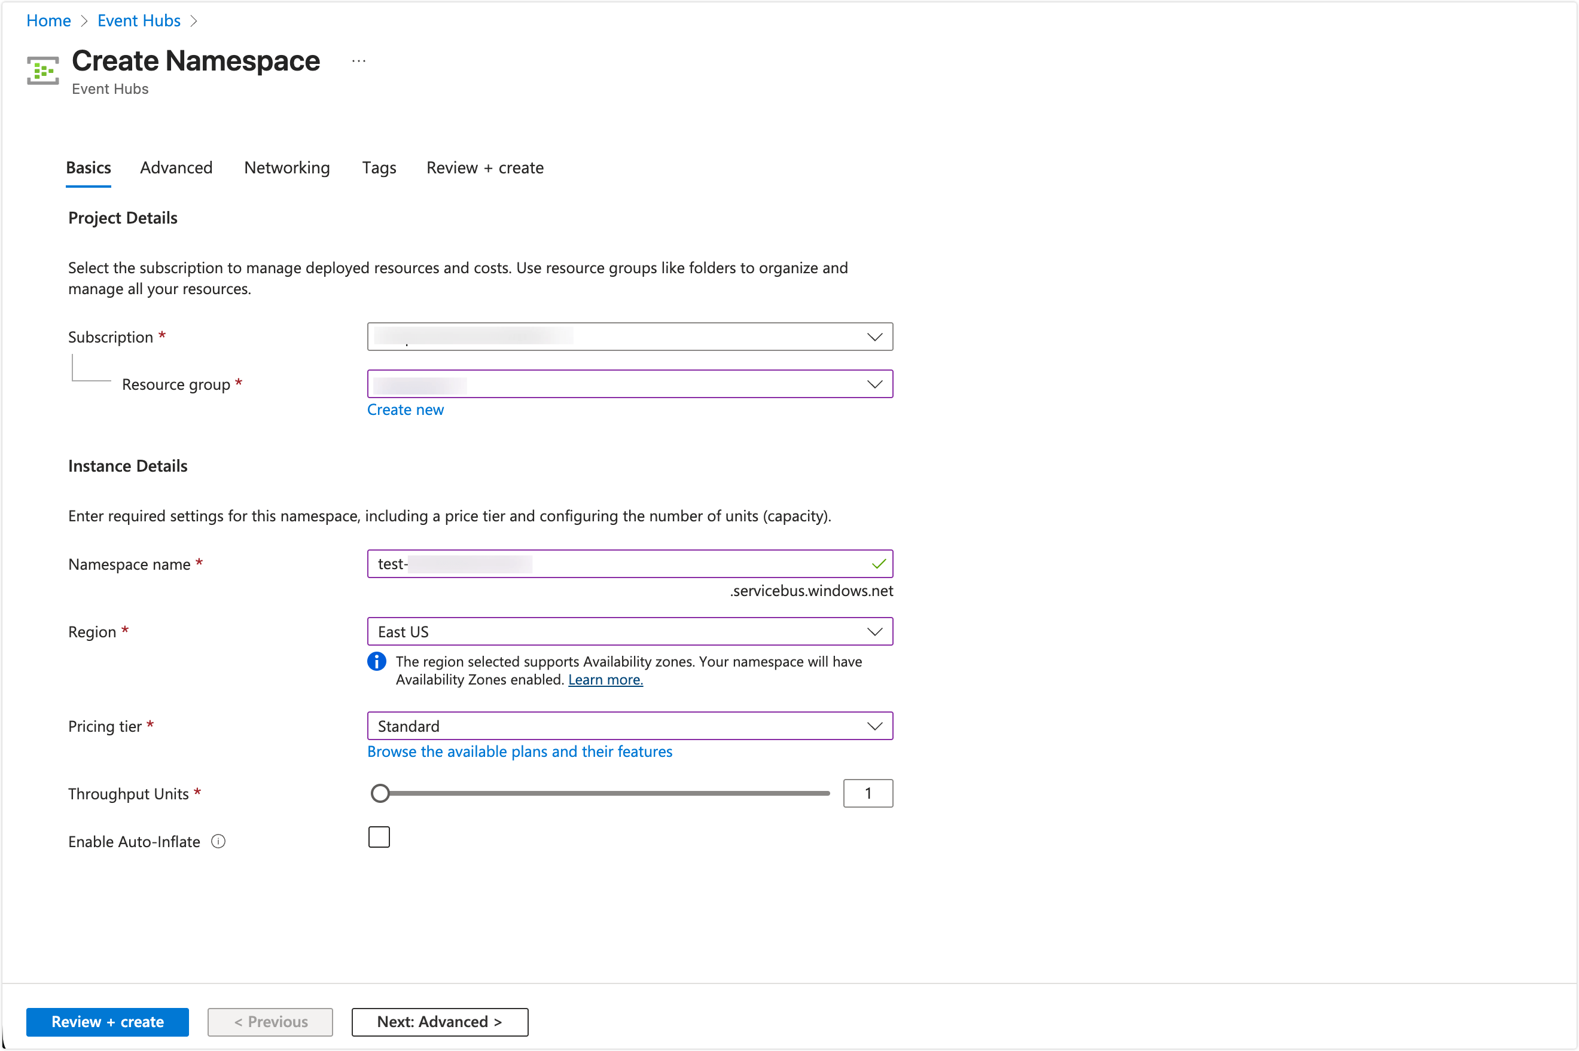Click chevron after Home breadcrumb
Viewport: 1579px width, 1051px height.
pos(84,21)
